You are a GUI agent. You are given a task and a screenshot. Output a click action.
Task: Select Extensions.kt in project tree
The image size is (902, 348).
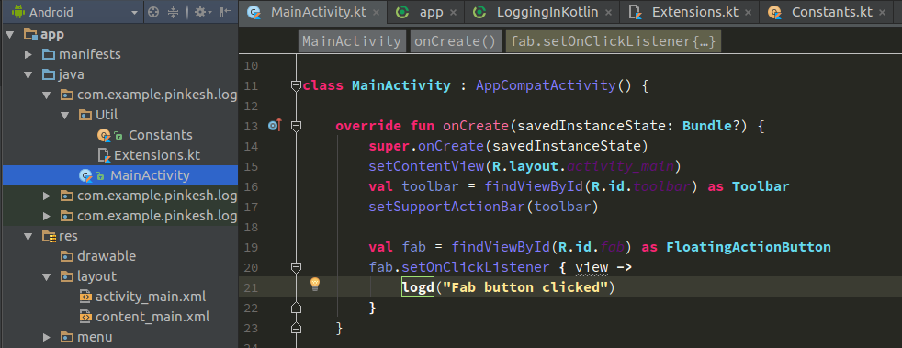coord(157,155)
